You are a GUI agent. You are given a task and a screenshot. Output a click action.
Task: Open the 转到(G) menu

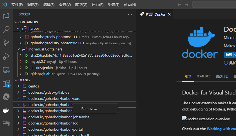(x=81, y=5)
